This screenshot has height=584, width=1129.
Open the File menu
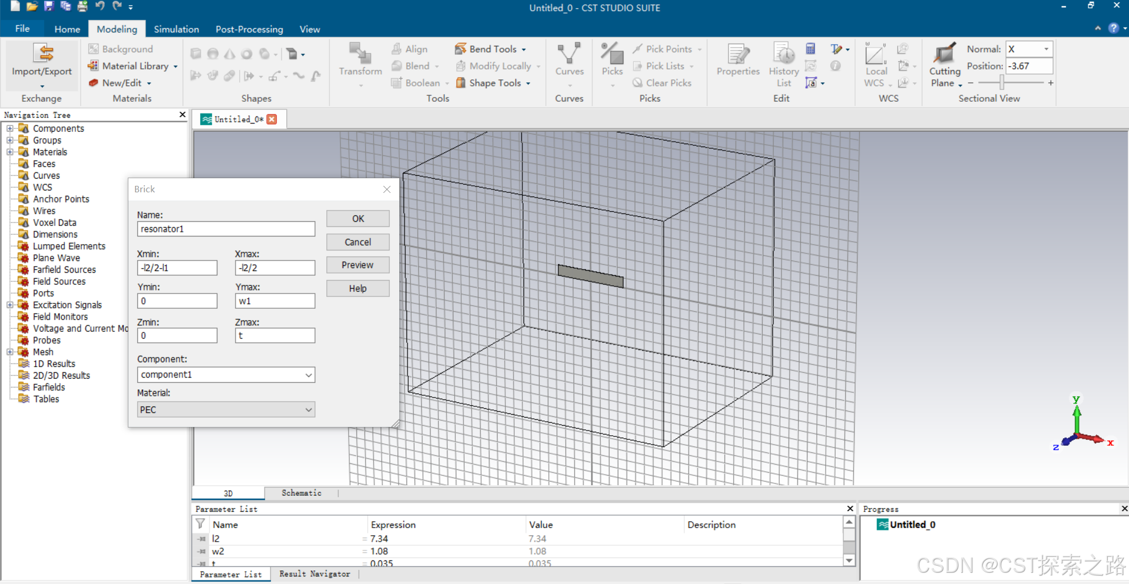(x=22, y=28)
